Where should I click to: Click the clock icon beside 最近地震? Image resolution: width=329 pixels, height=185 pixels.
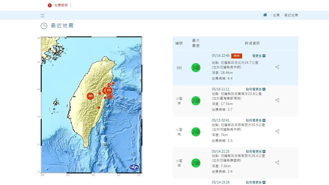pos(44,26)
